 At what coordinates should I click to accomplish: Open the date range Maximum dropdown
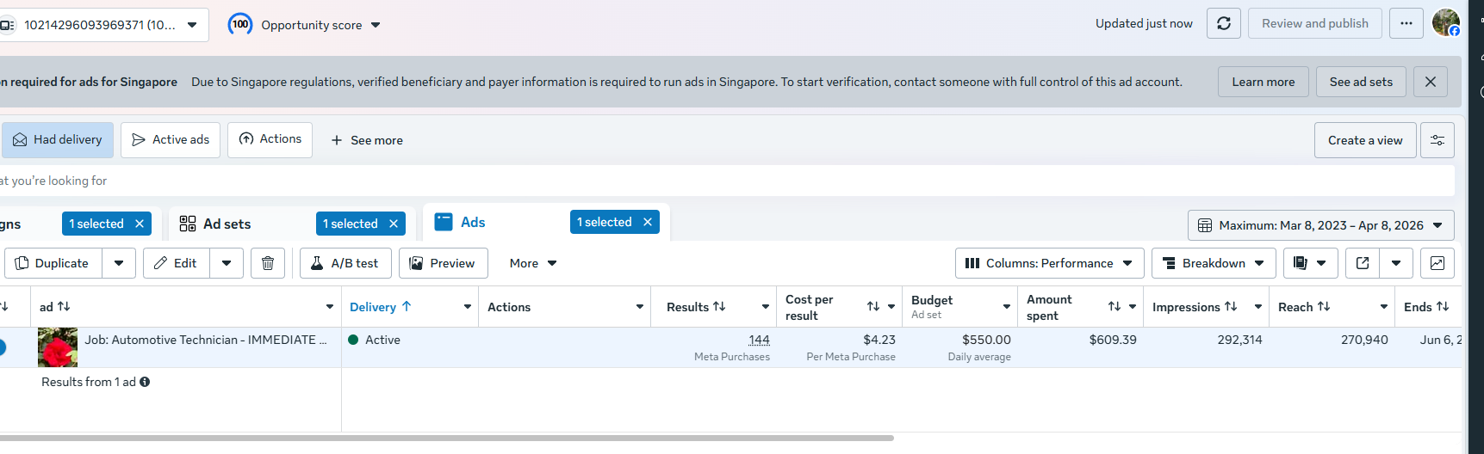coord(1320,225)
